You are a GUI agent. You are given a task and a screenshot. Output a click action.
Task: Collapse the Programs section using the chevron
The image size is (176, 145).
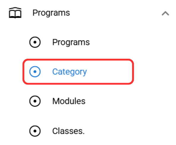point(165,13)
